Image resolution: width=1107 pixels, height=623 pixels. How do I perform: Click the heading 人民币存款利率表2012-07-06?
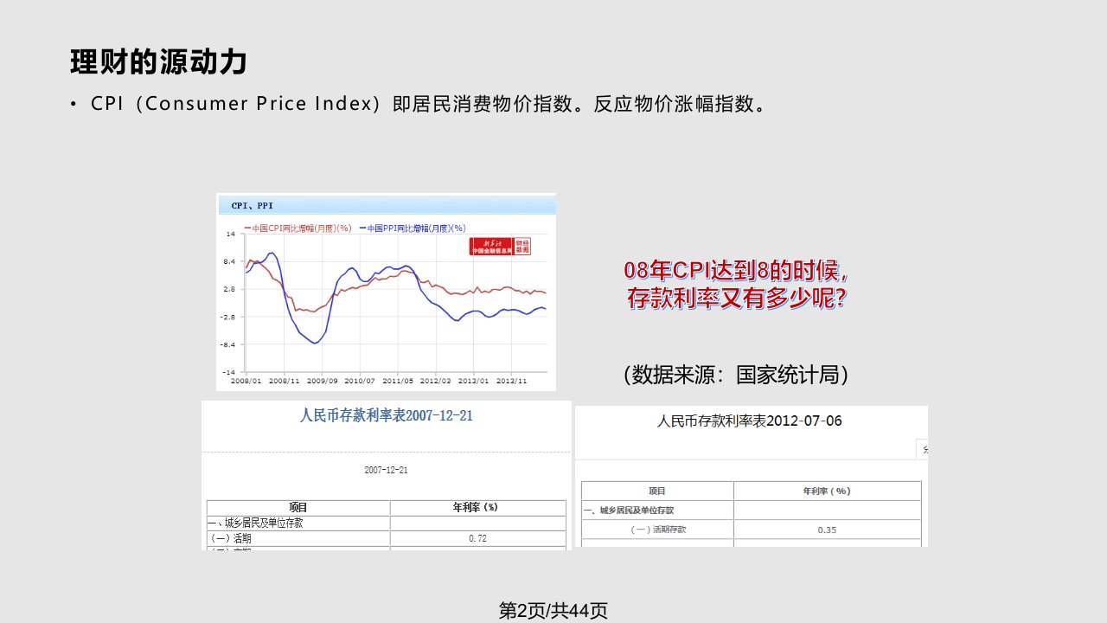(x=750, y=421)
